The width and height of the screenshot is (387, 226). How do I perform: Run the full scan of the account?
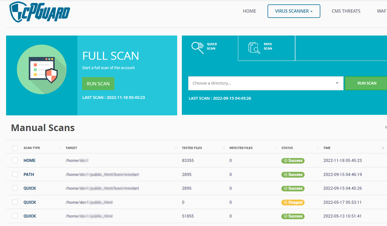[98, 84]
